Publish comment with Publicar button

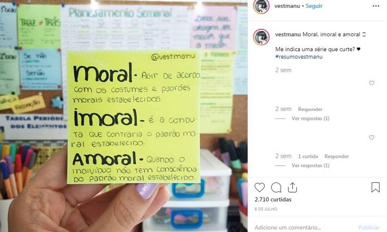click(x=369, y=227)
